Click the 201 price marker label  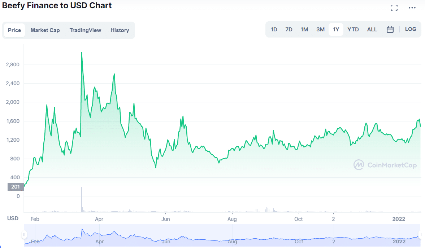(16, 187)
